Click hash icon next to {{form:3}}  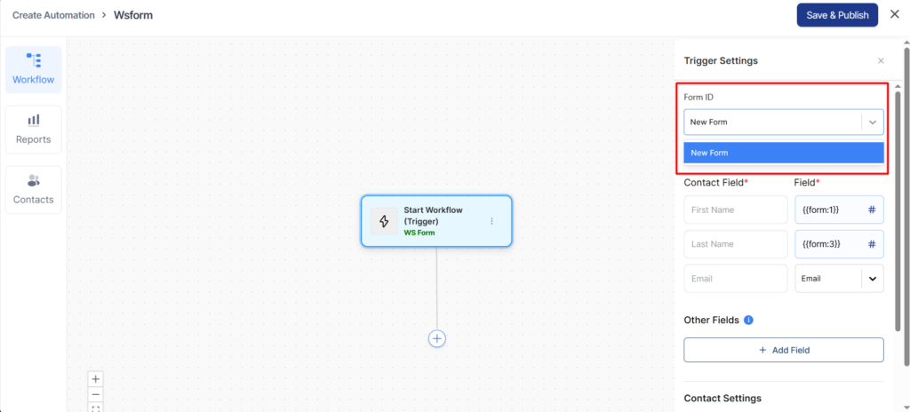[x=871, y=244]
